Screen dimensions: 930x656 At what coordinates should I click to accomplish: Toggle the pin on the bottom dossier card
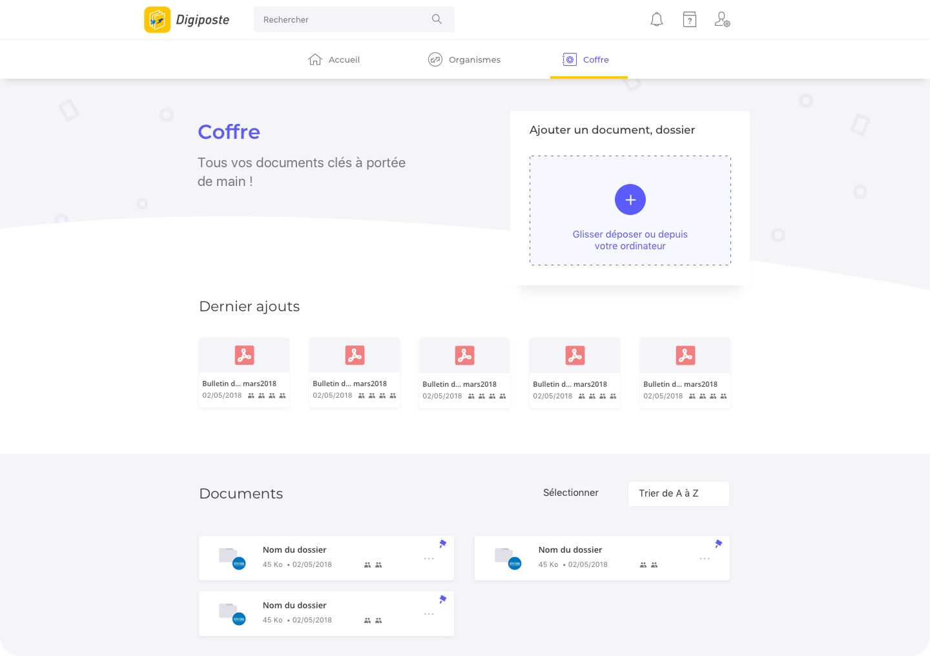[x=442, y=600]
